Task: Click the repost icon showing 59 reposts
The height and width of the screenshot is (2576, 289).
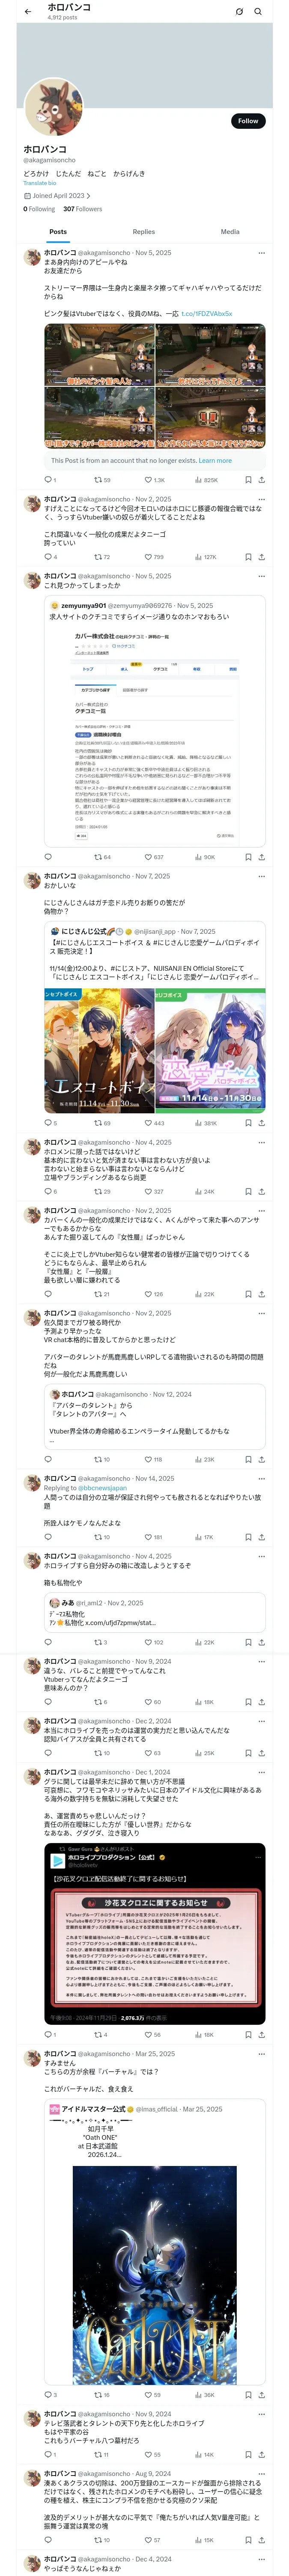Action: pos(98,480)
